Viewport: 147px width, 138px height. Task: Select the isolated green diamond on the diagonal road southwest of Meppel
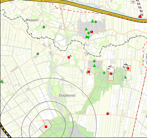(x=38, y=54)
